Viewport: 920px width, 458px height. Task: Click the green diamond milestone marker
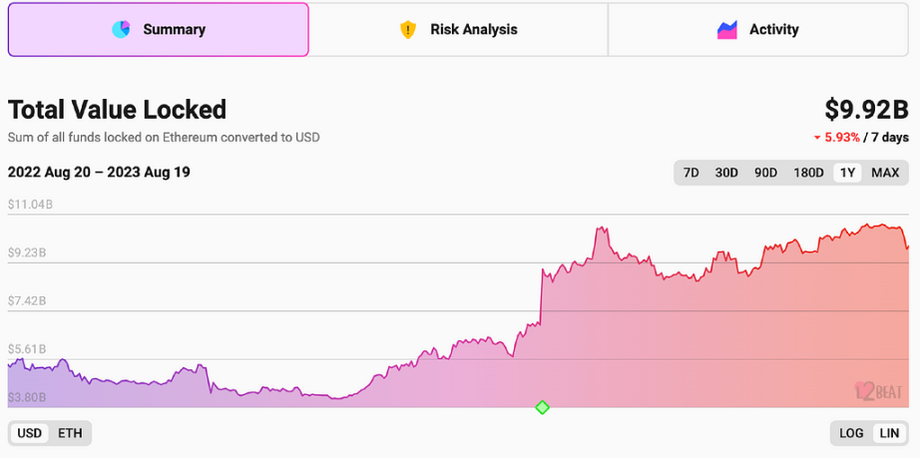coord(542,407)
